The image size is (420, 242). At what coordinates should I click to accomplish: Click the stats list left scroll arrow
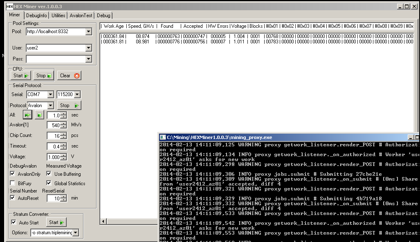coord(103,222)
